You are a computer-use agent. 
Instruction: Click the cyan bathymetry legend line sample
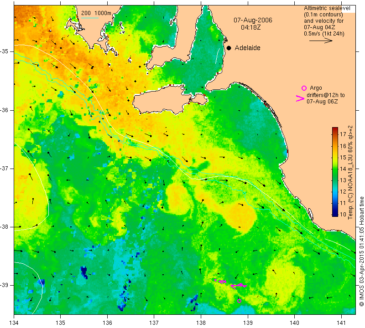pyautogui.click(x=89, y=18)
